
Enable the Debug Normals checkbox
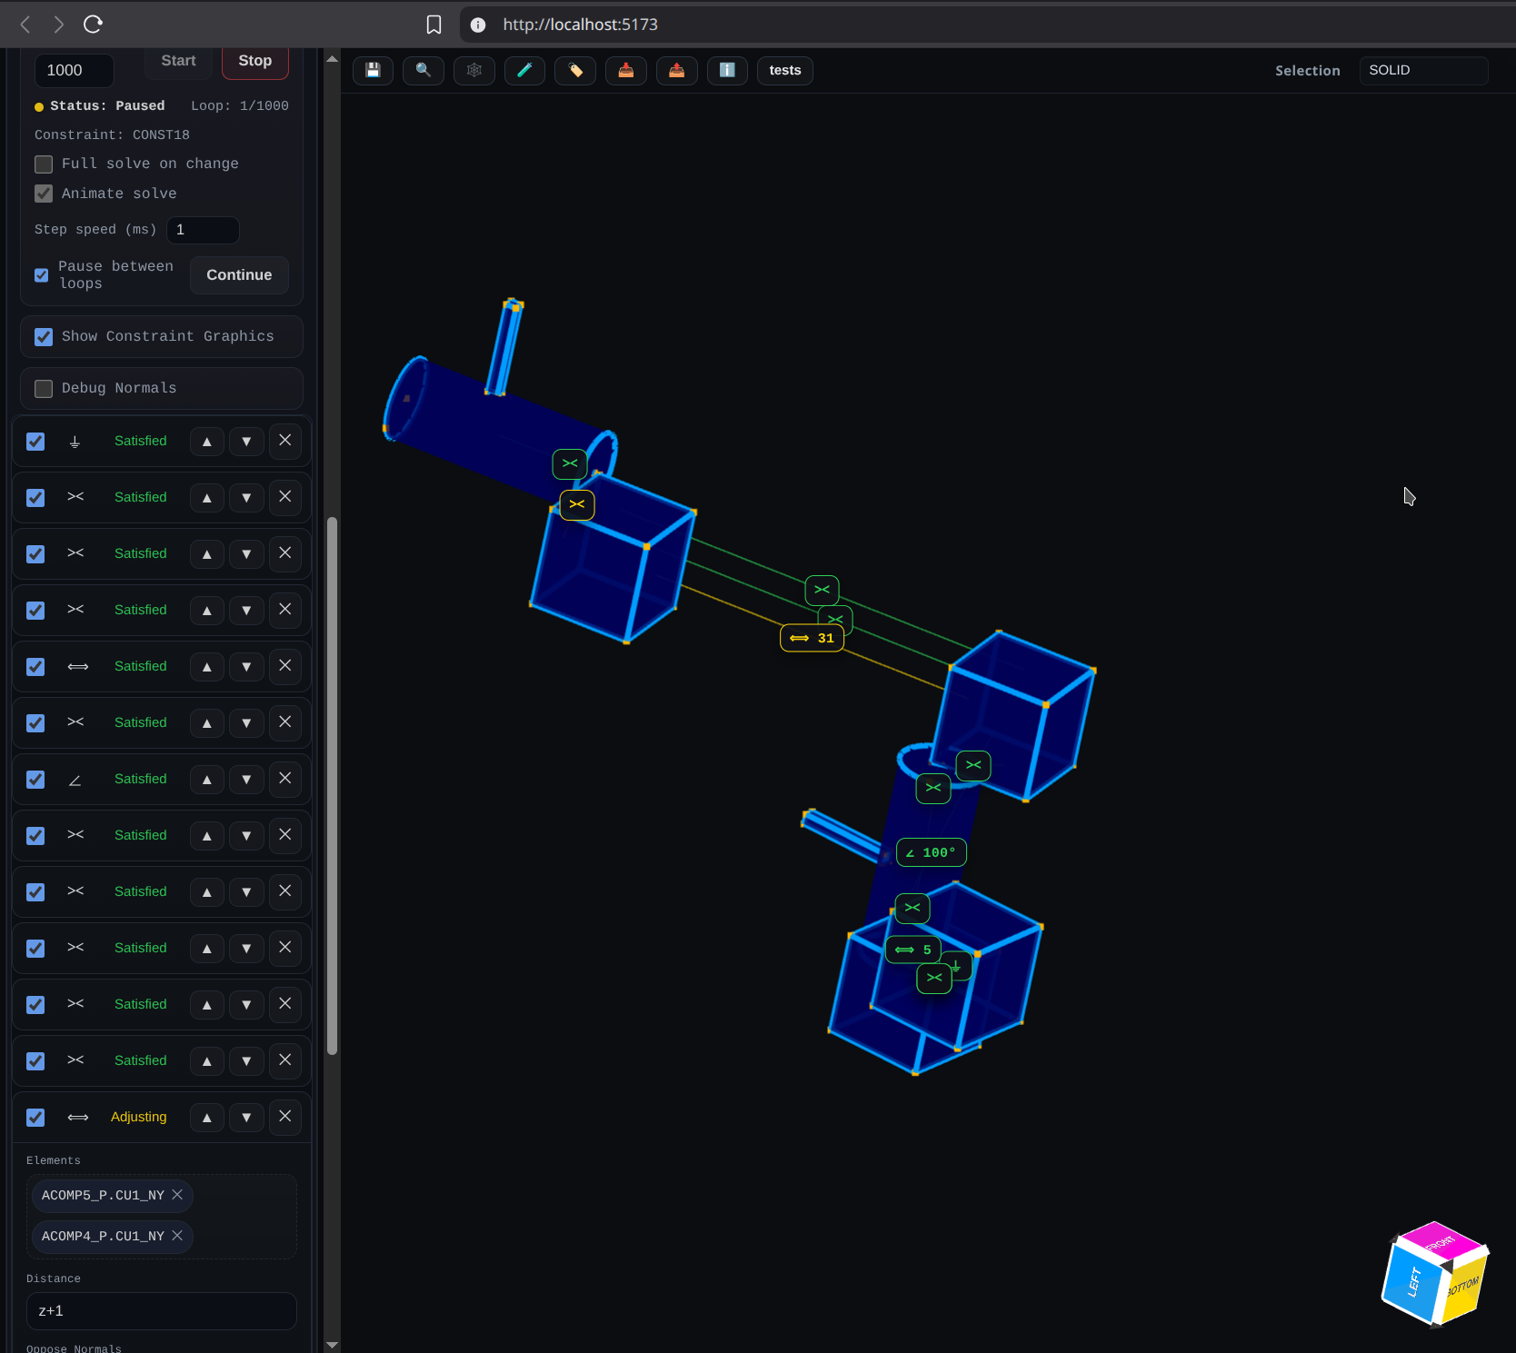(44, 389)
